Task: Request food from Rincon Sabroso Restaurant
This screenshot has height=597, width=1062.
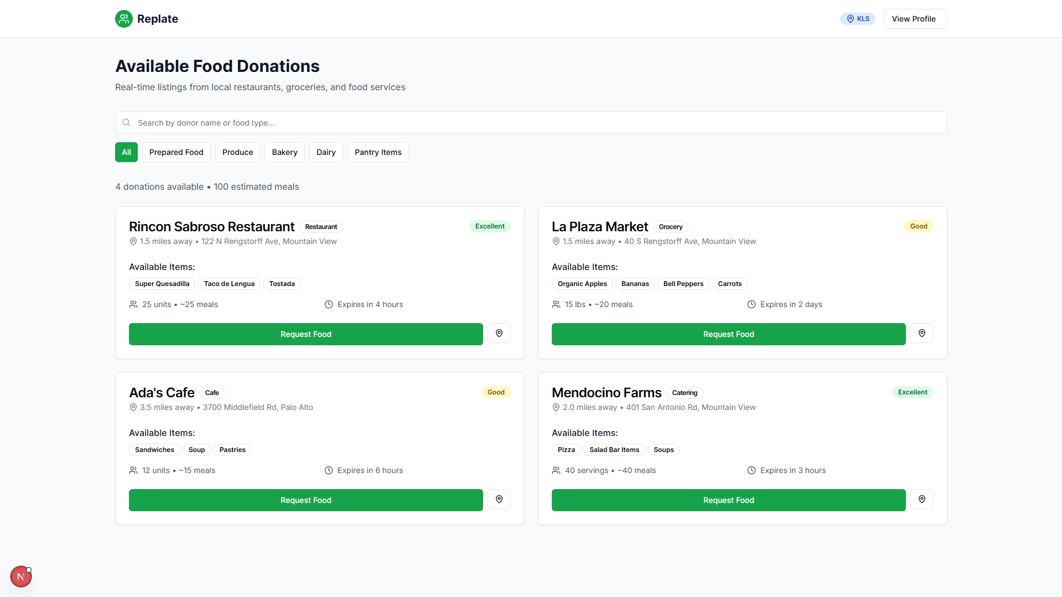Action: (306, 334)
